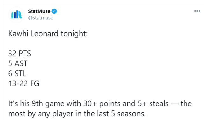
Task: Click the dark blue bar in StatMuse logo
Action: [x=15, y=15]
